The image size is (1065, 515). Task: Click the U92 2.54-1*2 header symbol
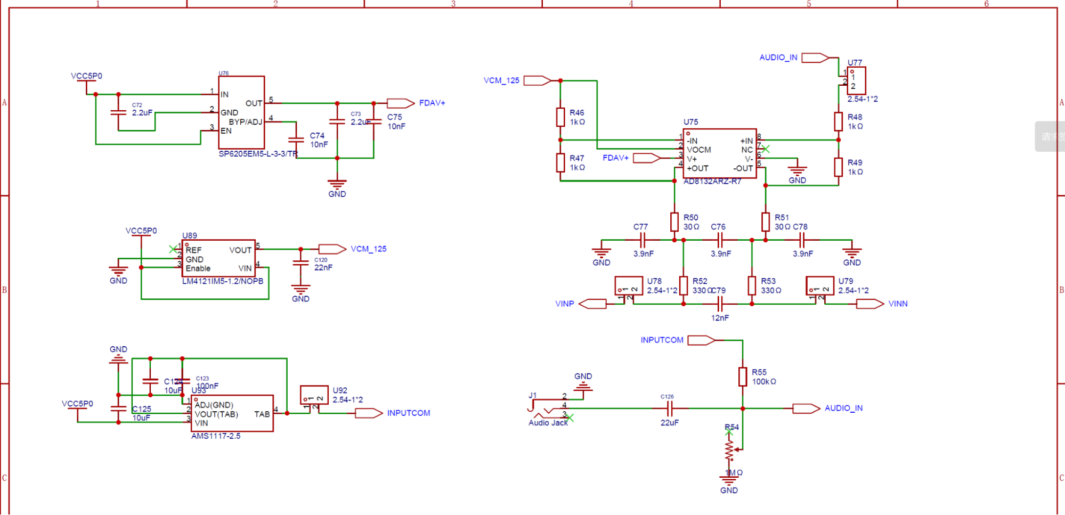[x=314, y=395]
